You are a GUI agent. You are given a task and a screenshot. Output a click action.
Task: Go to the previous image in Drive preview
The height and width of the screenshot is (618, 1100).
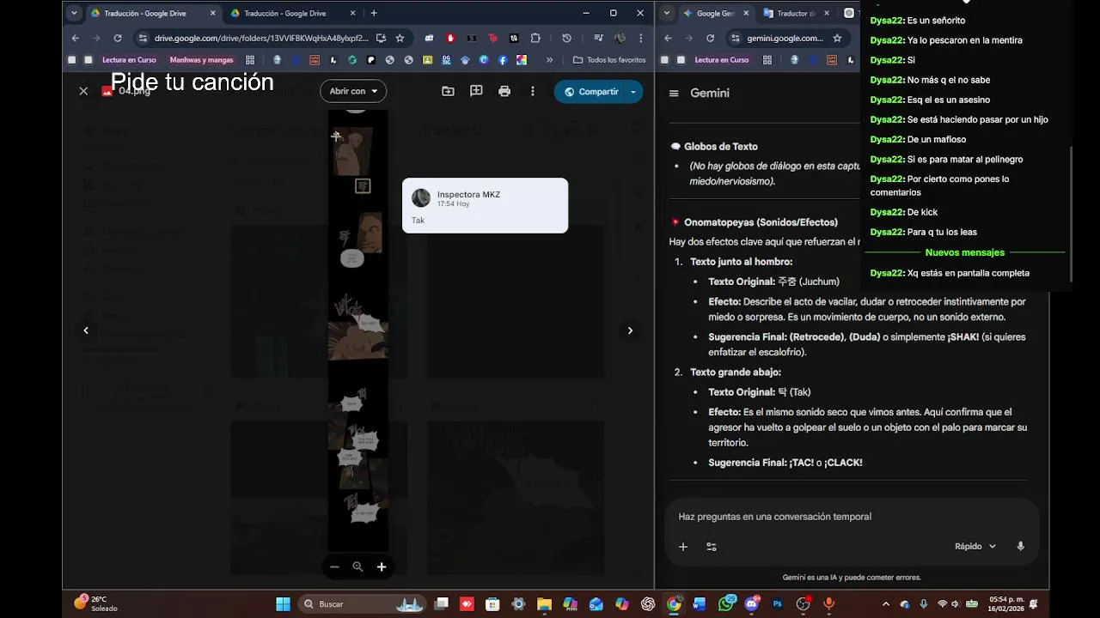click(86, 330)
